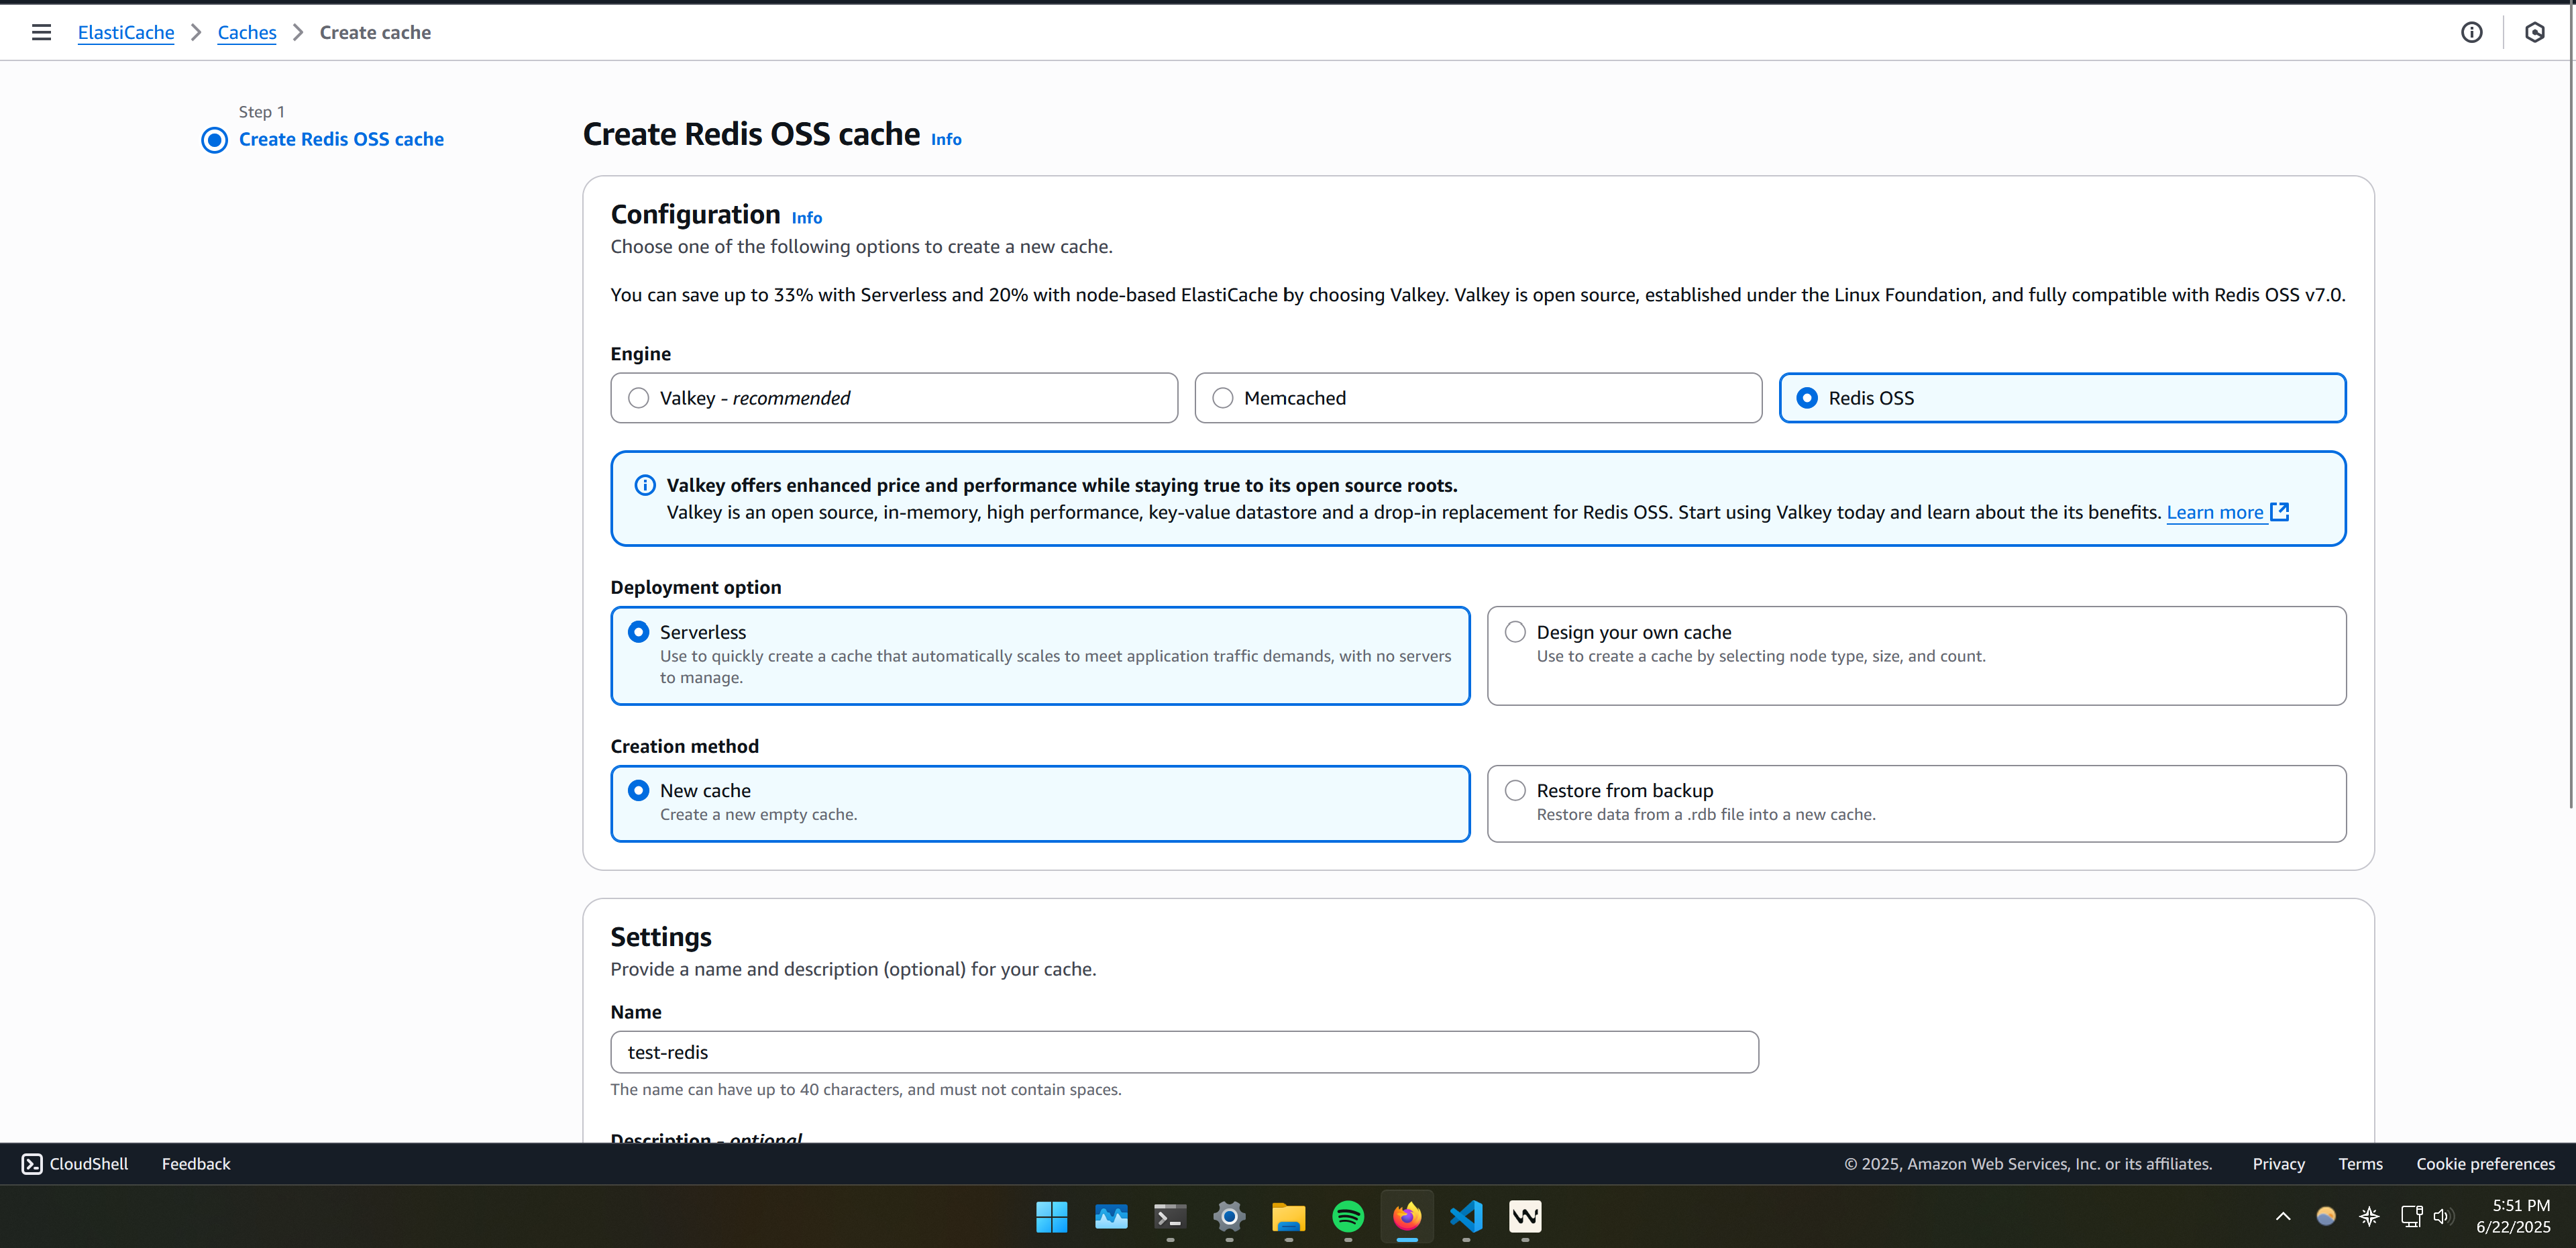
Task: Open CloudShell from the footer
Action: click(x=75, y=1163)
